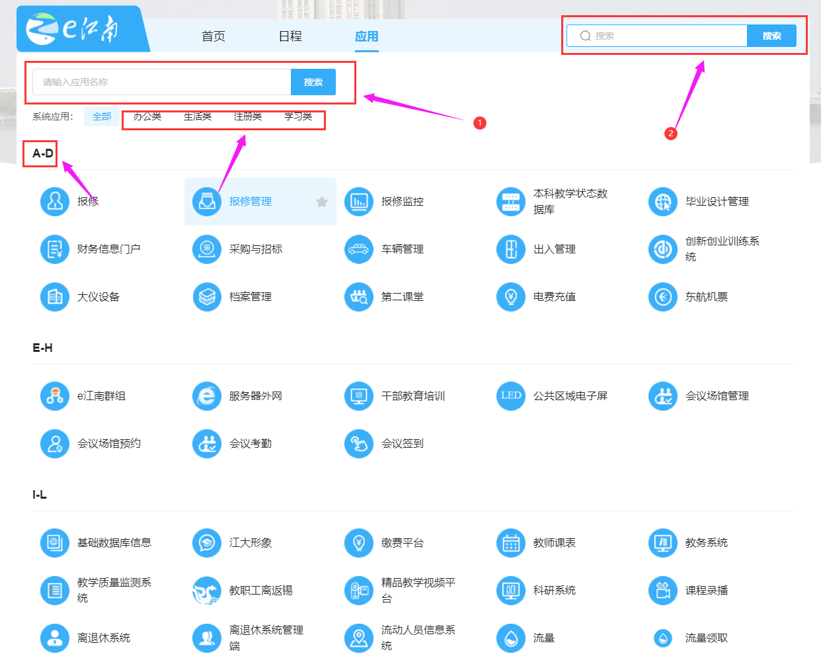Open the 报修监控 app icon

point(359,201)
